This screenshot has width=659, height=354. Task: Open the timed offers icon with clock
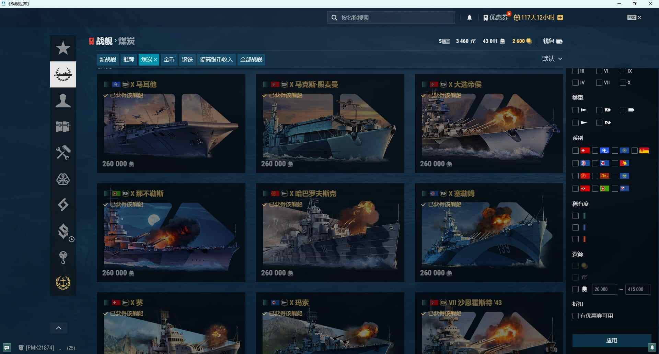coord(64,232)
